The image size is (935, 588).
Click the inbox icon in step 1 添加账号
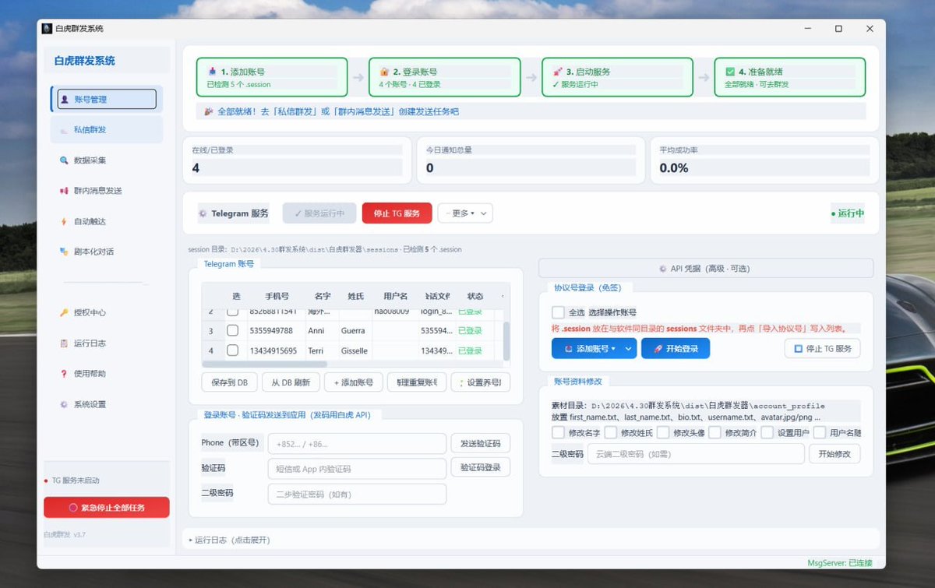click(212, 71)
